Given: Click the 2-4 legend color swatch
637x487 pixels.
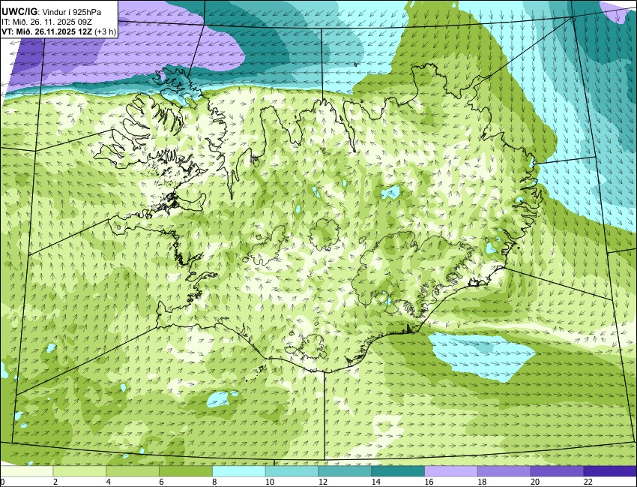Looking at the screenshot, I should pyautogui.click(x=79, y=471).
